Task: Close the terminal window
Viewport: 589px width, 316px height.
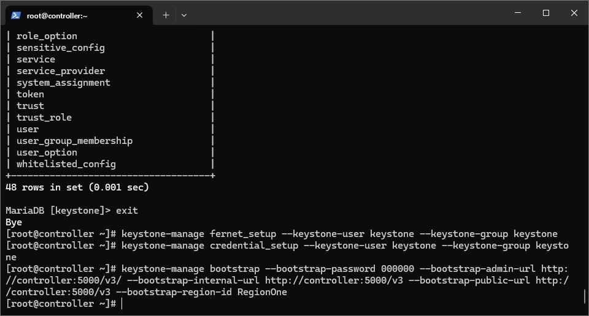Action: (x=574, y=13)
